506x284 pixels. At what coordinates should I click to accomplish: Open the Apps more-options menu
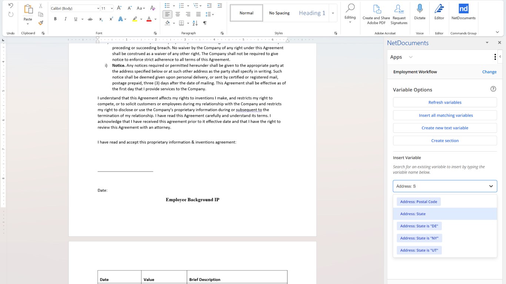[x=495, y=57]
